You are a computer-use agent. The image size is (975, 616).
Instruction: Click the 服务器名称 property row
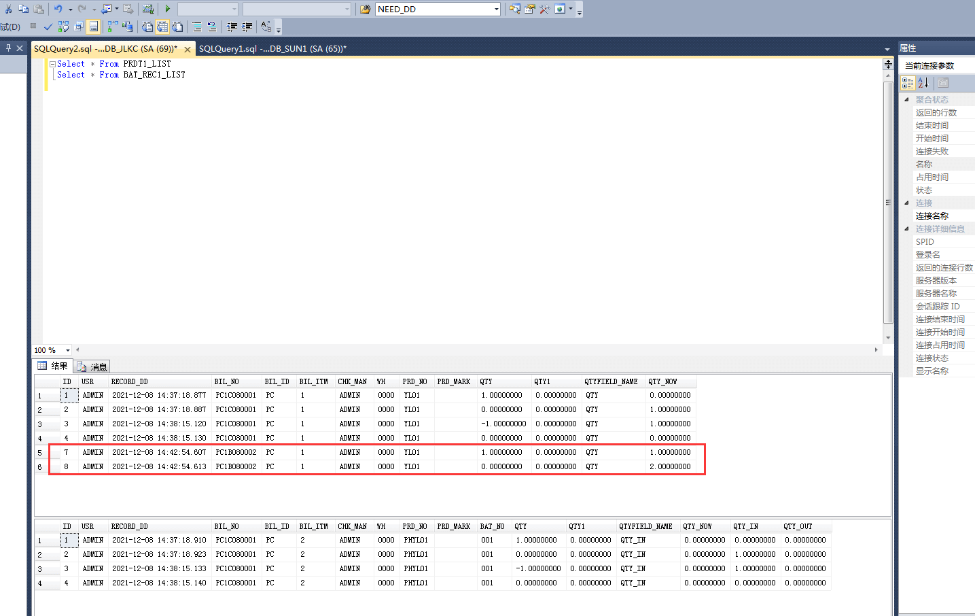937,294
